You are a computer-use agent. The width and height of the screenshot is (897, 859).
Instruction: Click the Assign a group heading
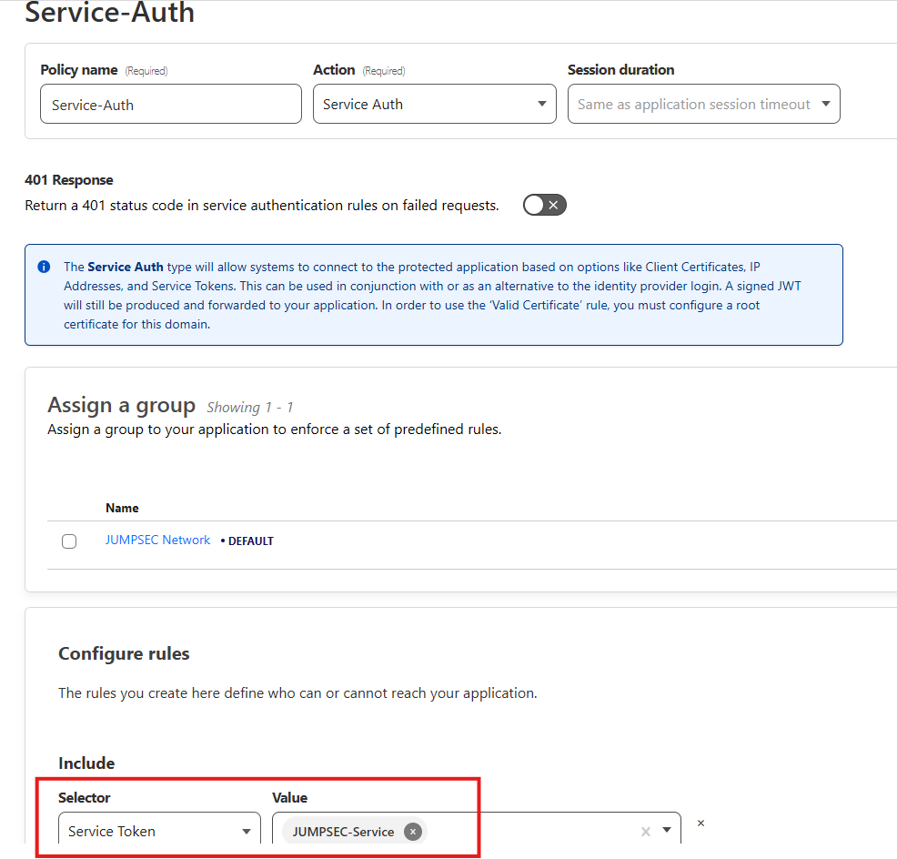[x=121, y=406]
